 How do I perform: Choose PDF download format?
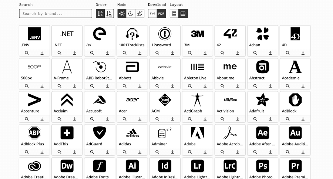click(161, 14)
